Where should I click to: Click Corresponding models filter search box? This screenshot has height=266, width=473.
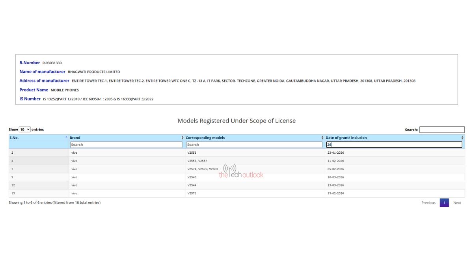(x=254, y=145)
